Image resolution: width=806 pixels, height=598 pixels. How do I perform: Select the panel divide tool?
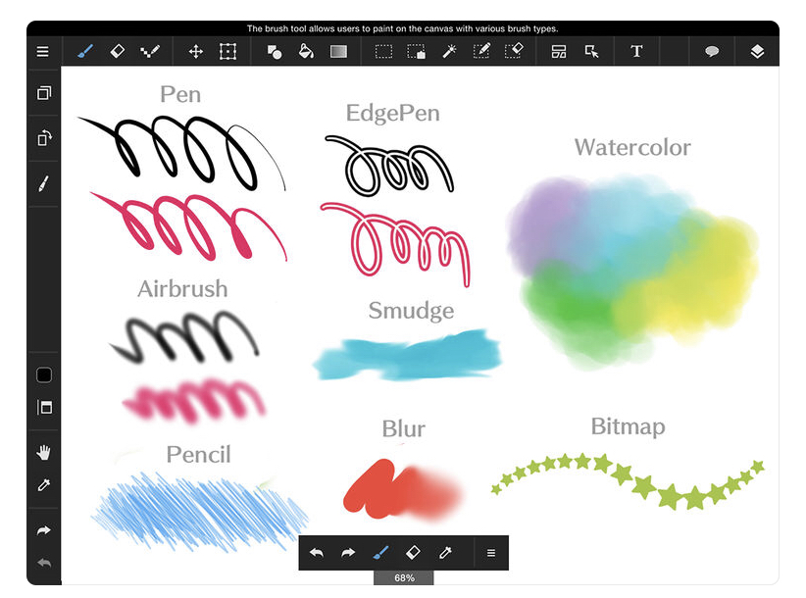pos(559,51)
